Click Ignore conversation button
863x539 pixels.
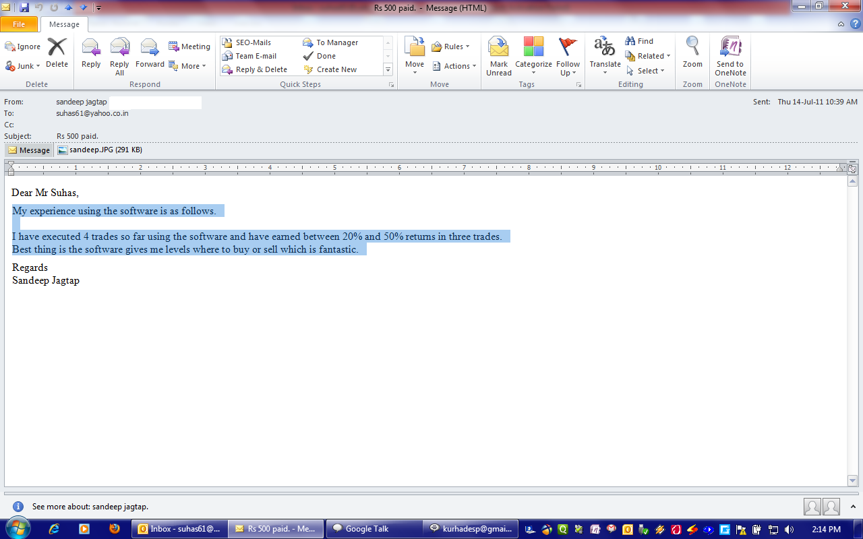(23, 46)
